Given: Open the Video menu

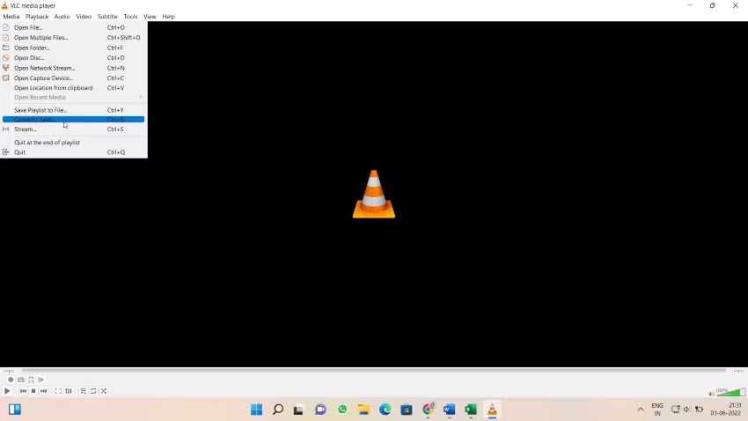Looking at the screenshot, I should click(x=84, y=16).
